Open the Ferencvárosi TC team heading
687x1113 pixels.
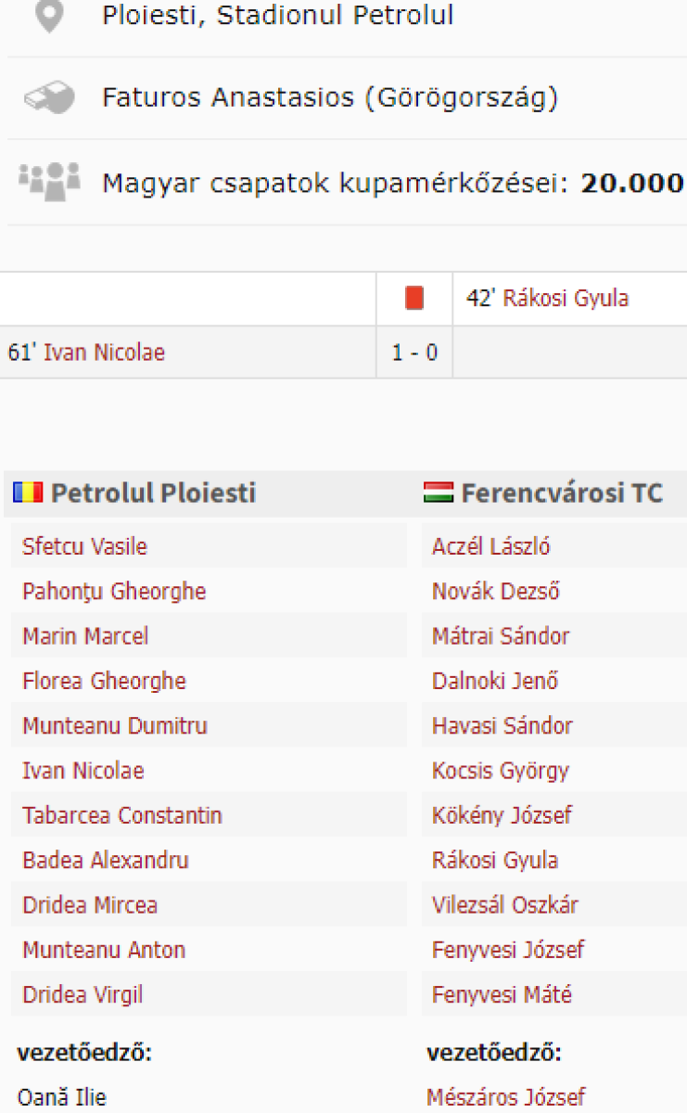(562, 493)
